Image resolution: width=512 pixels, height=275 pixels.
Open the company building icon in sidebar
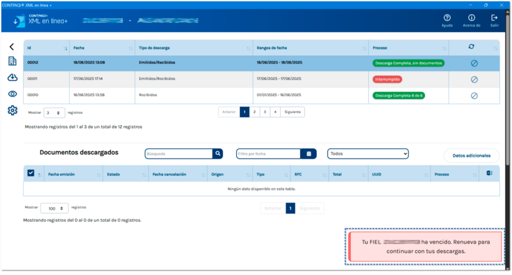click(12, 61)
